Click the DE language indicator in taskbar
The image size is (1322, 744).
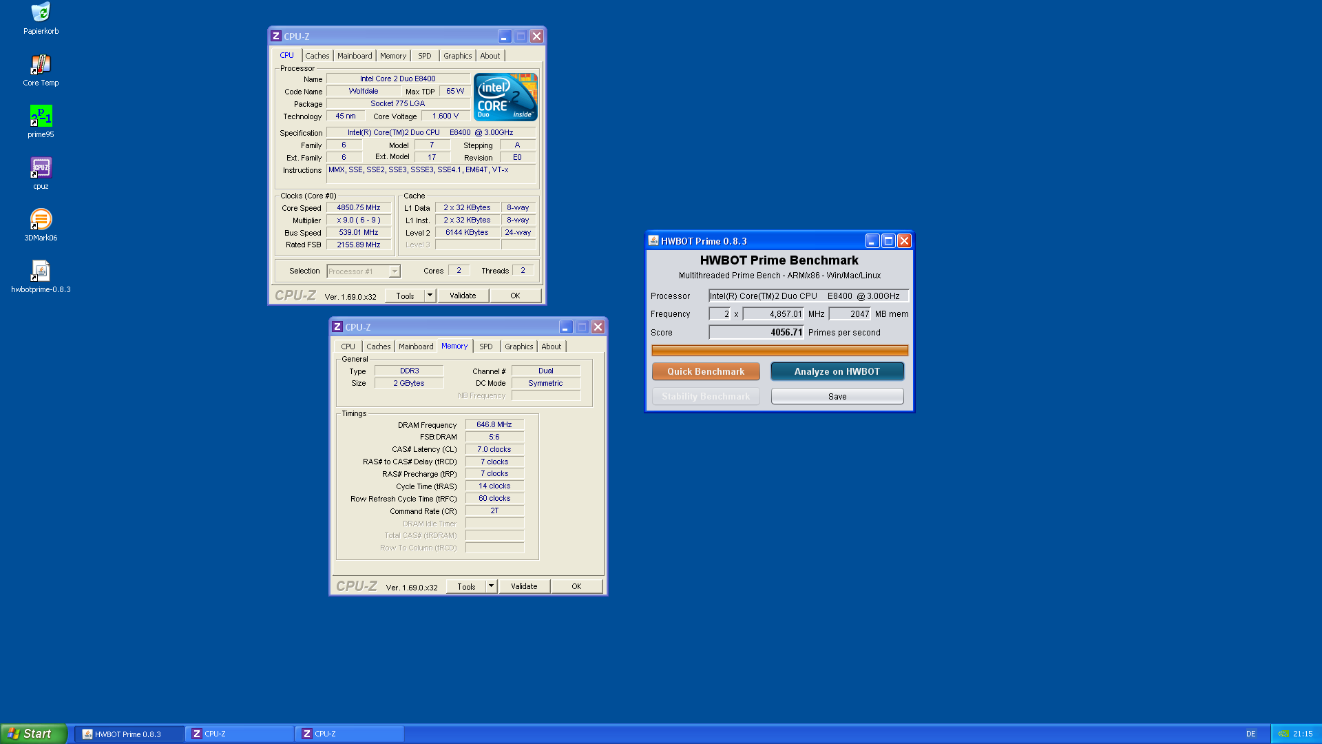(1250, 734)
